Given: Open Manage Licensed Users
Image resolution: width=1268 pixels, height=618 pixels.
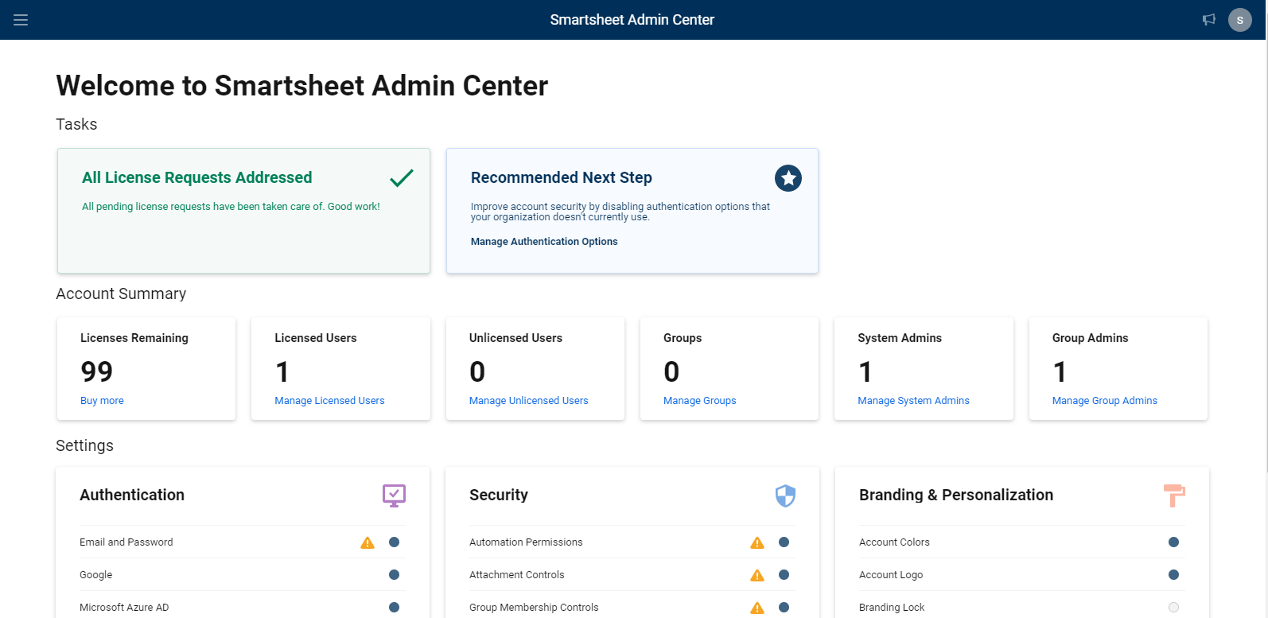Looking at the screenshot, I should 329,401.
